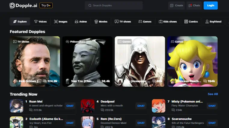229x128 pixels.
Task: Open the Kids shows category tab
Action: pos(168,22)
